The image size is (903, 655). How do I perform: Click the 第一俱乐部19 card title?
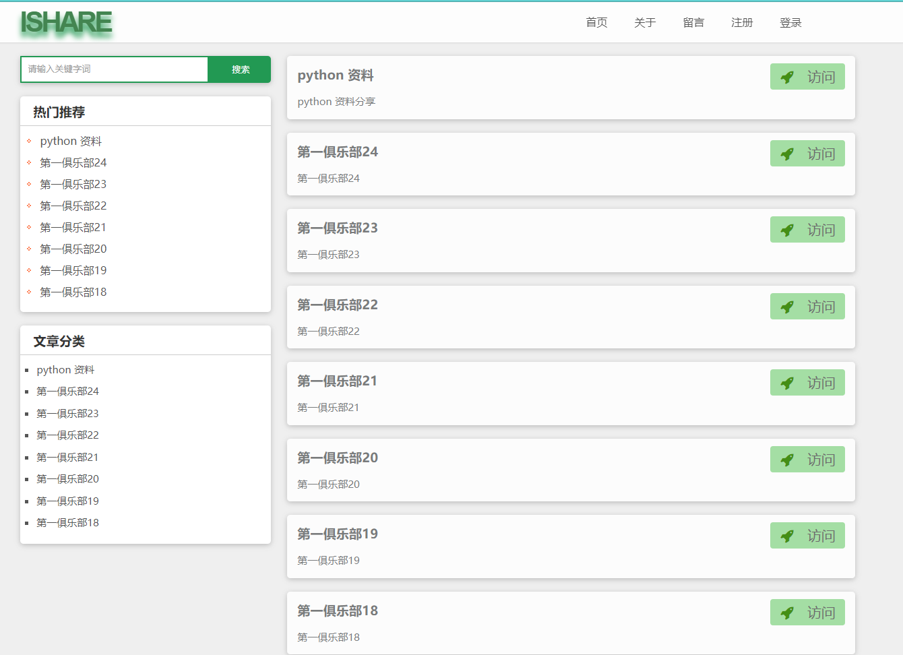[x=338, y=534]
